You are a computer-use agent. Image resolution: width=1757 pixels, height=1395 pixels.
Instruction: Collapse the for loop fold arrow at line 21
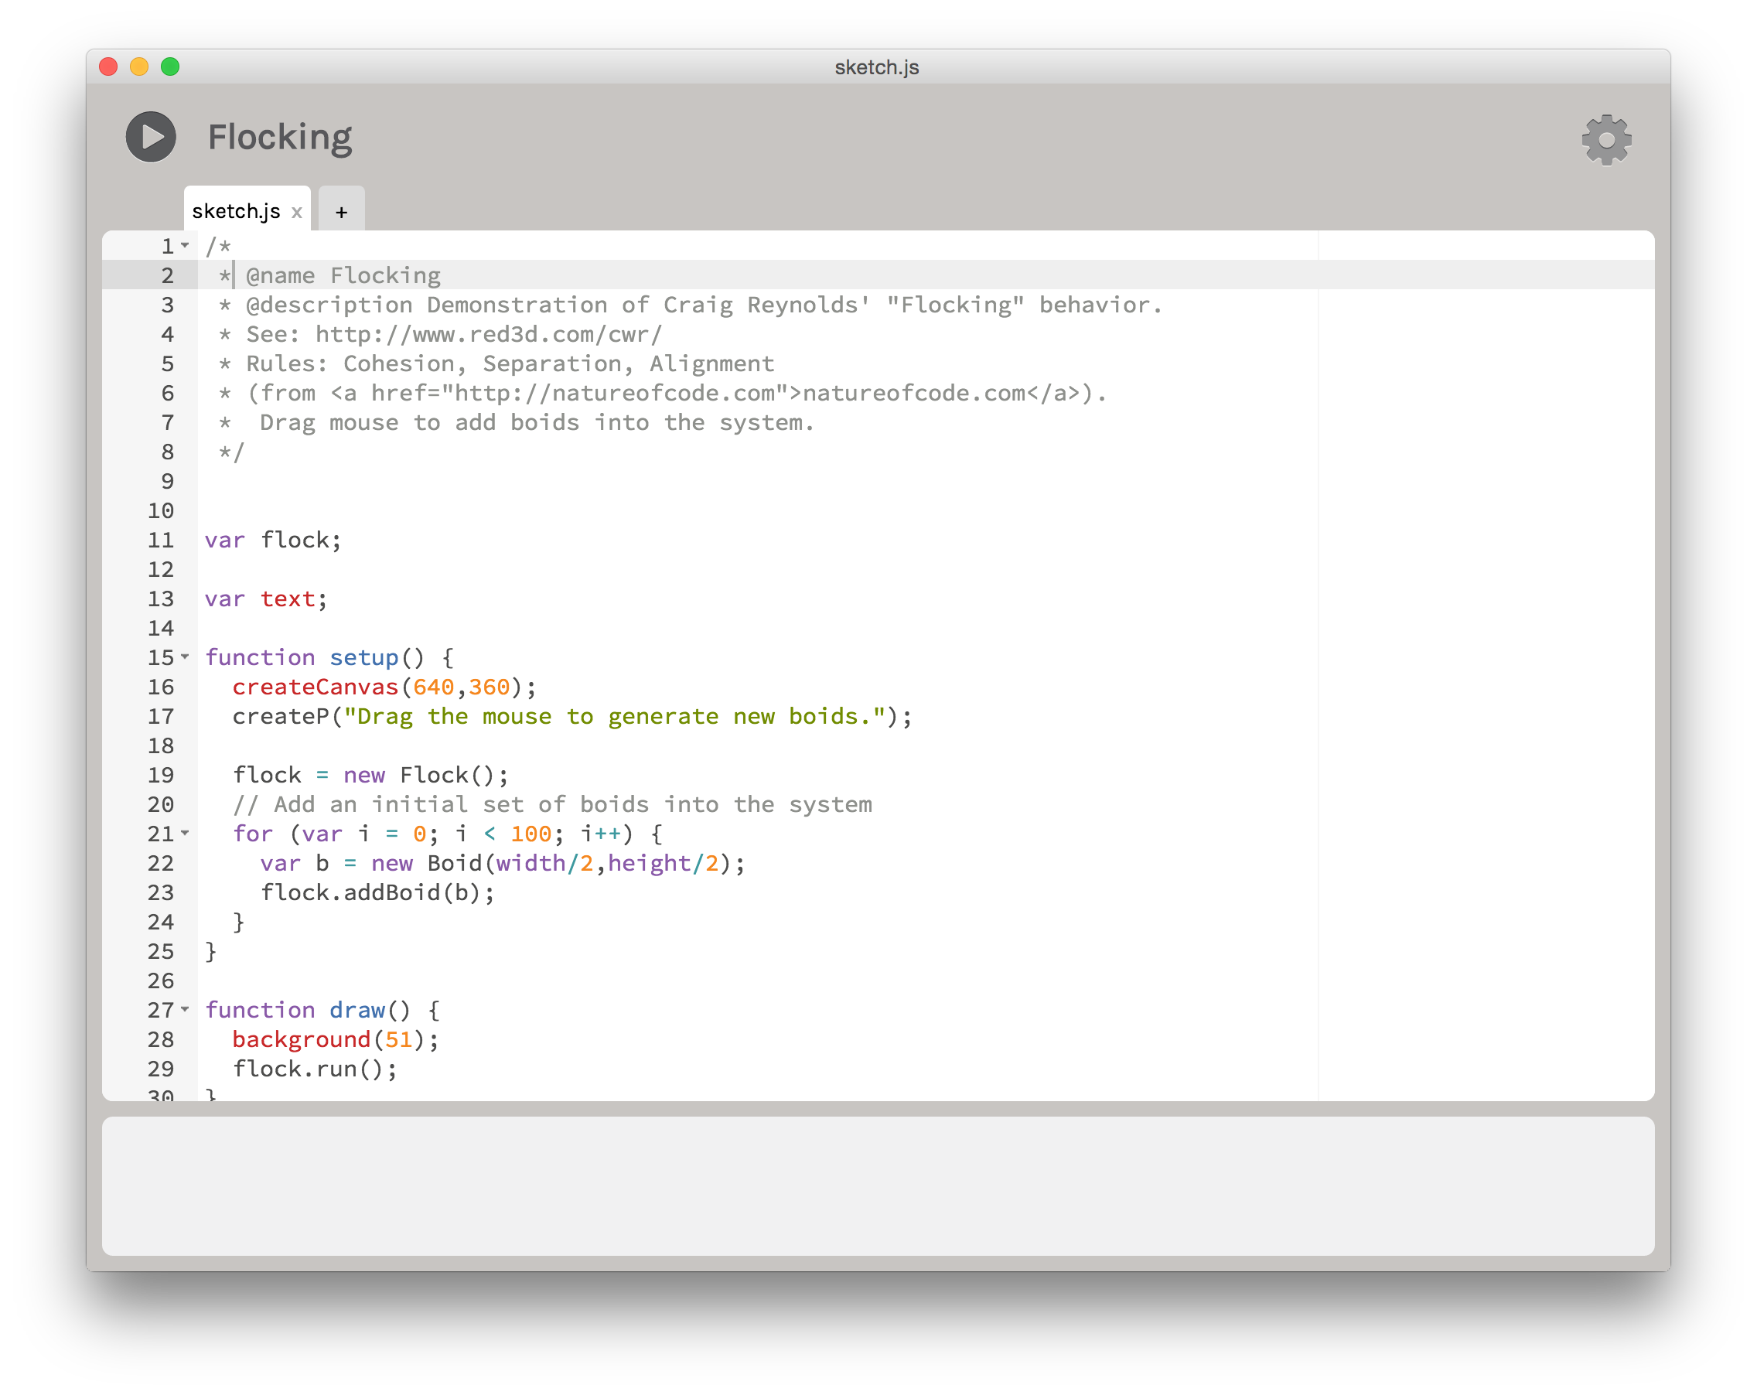tap(186, 833)
